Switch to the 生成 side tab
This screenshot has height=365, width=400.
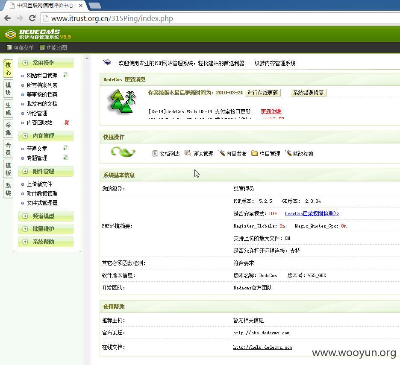pyautogui.click(x=8, y=109)
